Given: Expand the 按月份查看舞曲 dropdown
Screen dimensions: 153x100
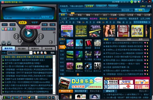Looking at the screenshot, I should tap(142, 22).
